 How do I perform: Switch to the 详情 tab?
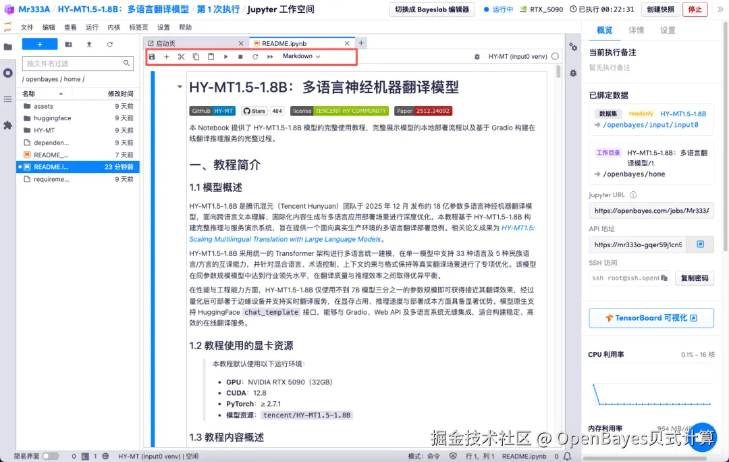pyautogui.click(x=636, y=30)
